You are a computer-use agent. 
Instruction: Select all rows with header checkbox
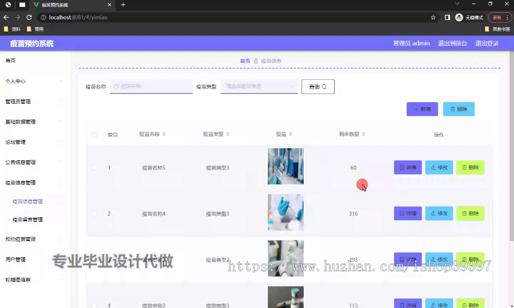(x=95, y=135)
